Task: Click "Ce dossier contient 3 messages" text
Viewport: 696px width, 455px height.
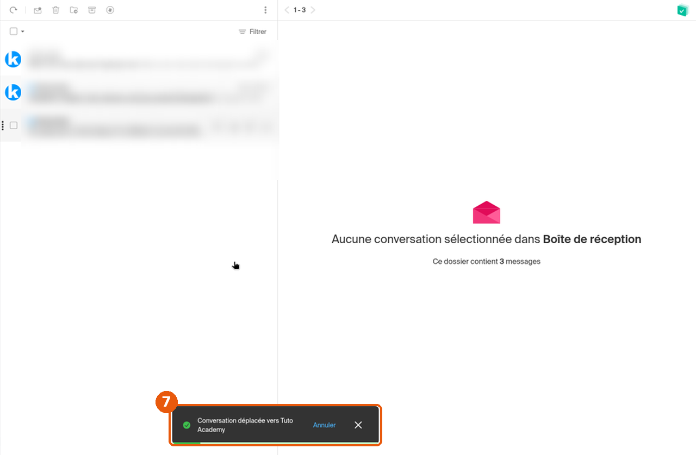Action: pos(487,261)
